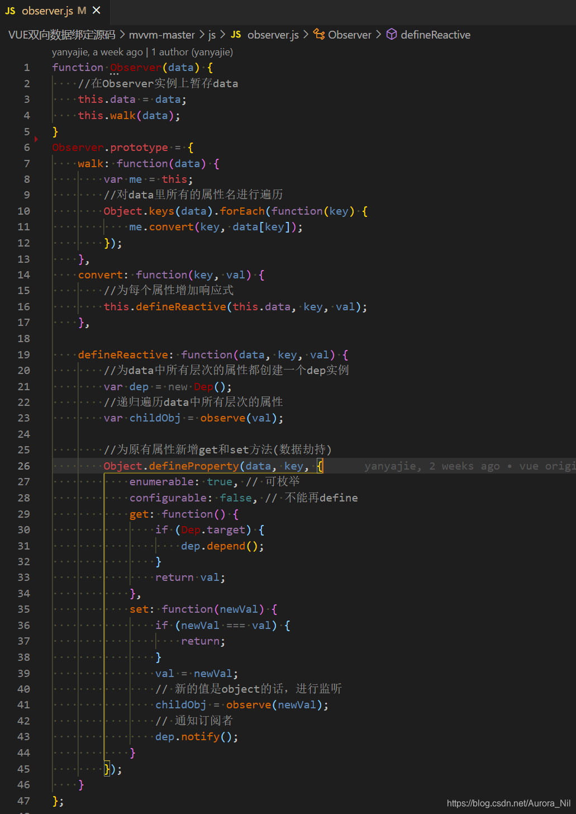Click 'forEach' on line 10
This screenshot has height=814, width=576.
click(x=242, y=211)
